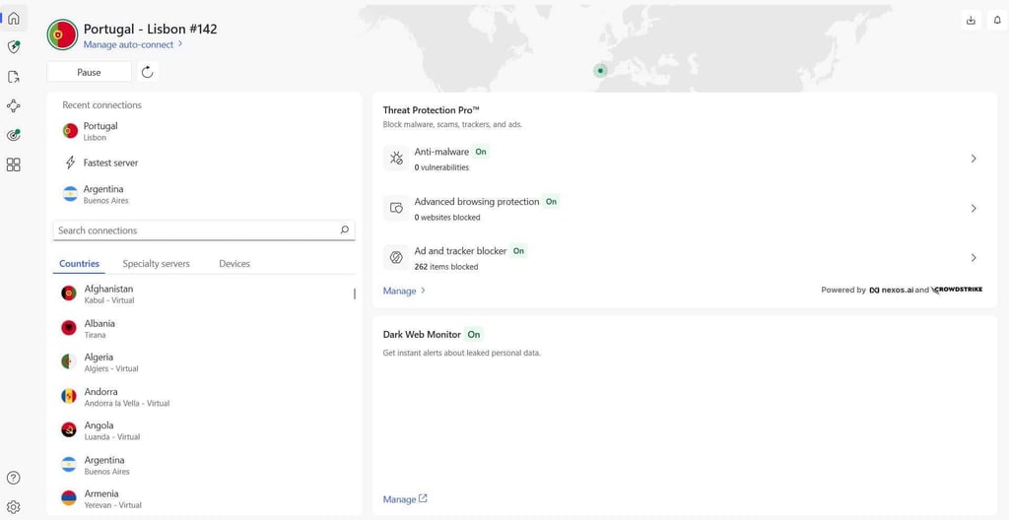
Task: Open the apps grid sidebar icon
Action: coord(14,164)
